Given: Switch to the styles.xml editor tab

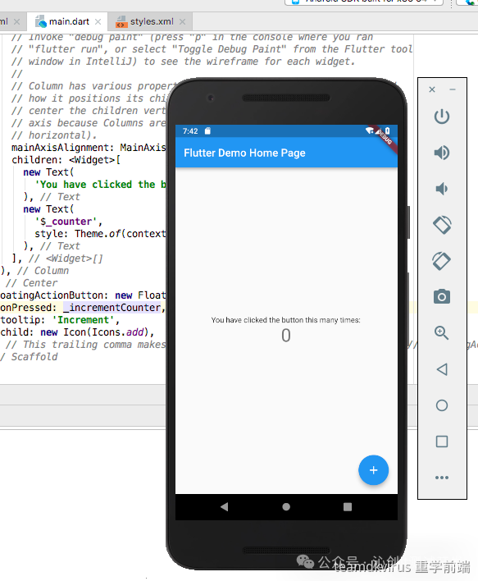Looking at the screenshot, I should click(x=152, y=22).
